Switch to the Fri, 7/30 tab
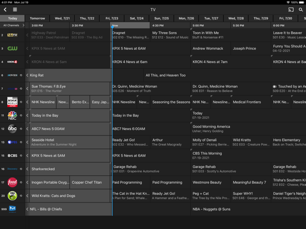The height and width of the screenshot is (229, 306). coord(285,18)
